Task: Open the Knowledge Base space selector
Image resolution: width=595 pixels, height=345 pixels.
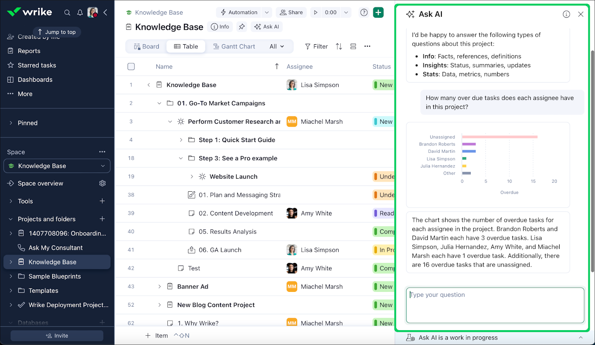Action: pos(57,166)
